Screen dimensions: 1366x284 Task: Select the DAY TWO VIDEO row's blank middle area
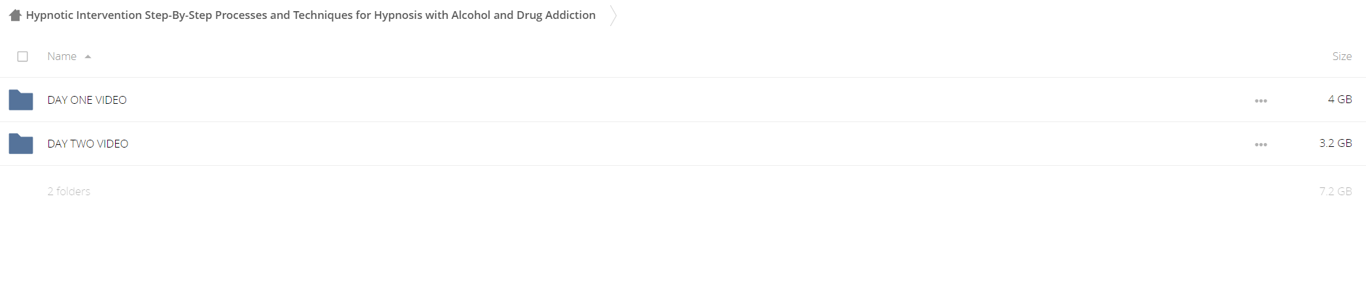(x=687, y=144)
